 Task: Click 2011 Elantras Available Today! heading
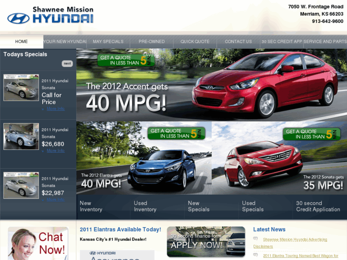tap(120, 229)
